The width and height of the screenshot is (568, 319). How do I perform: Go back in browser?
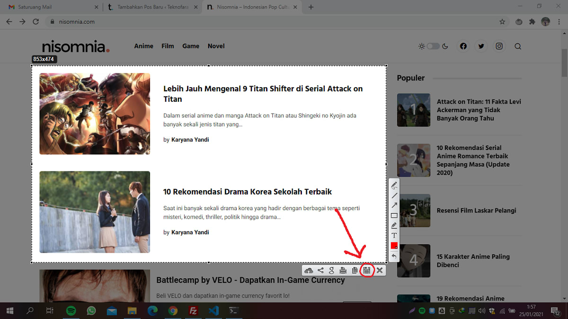pos(9,22)
